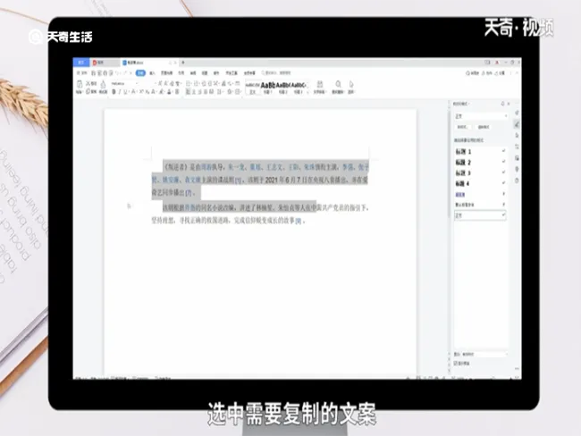Click the Format Painter brush icon
The width and height of the screenshot is (581, 436).
point(103,88)
